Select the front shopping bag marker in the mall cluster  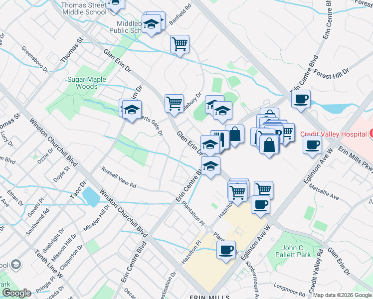(269, 145)
